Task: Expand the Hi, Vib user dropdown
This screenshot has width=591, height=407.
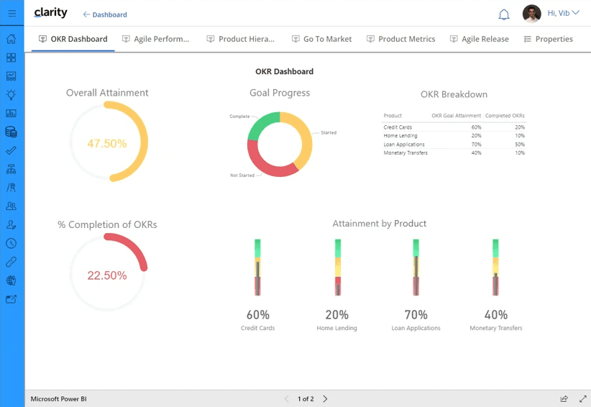Action: tap(564, 13)
